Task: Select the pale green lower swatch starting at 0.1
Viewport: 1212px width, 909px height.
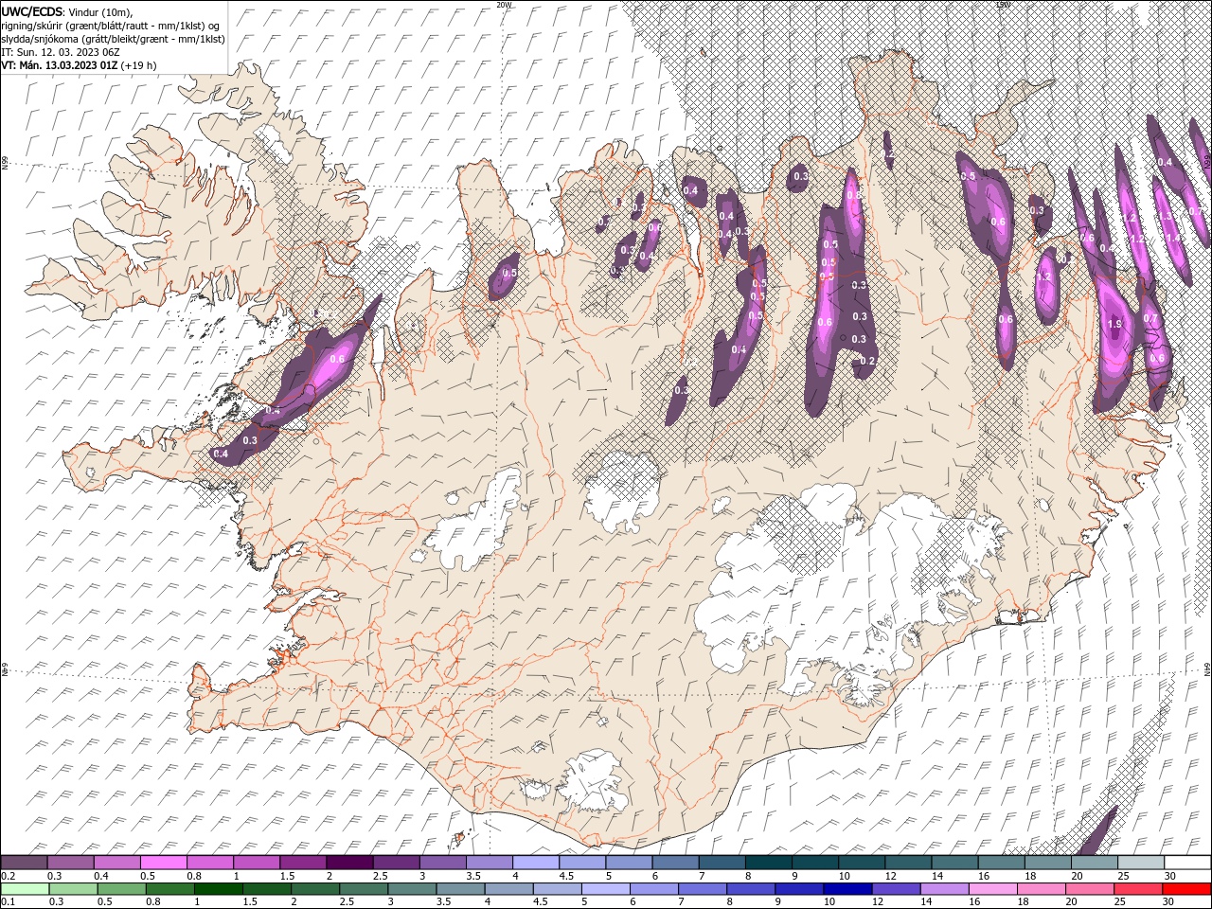Action: point(25,889)
